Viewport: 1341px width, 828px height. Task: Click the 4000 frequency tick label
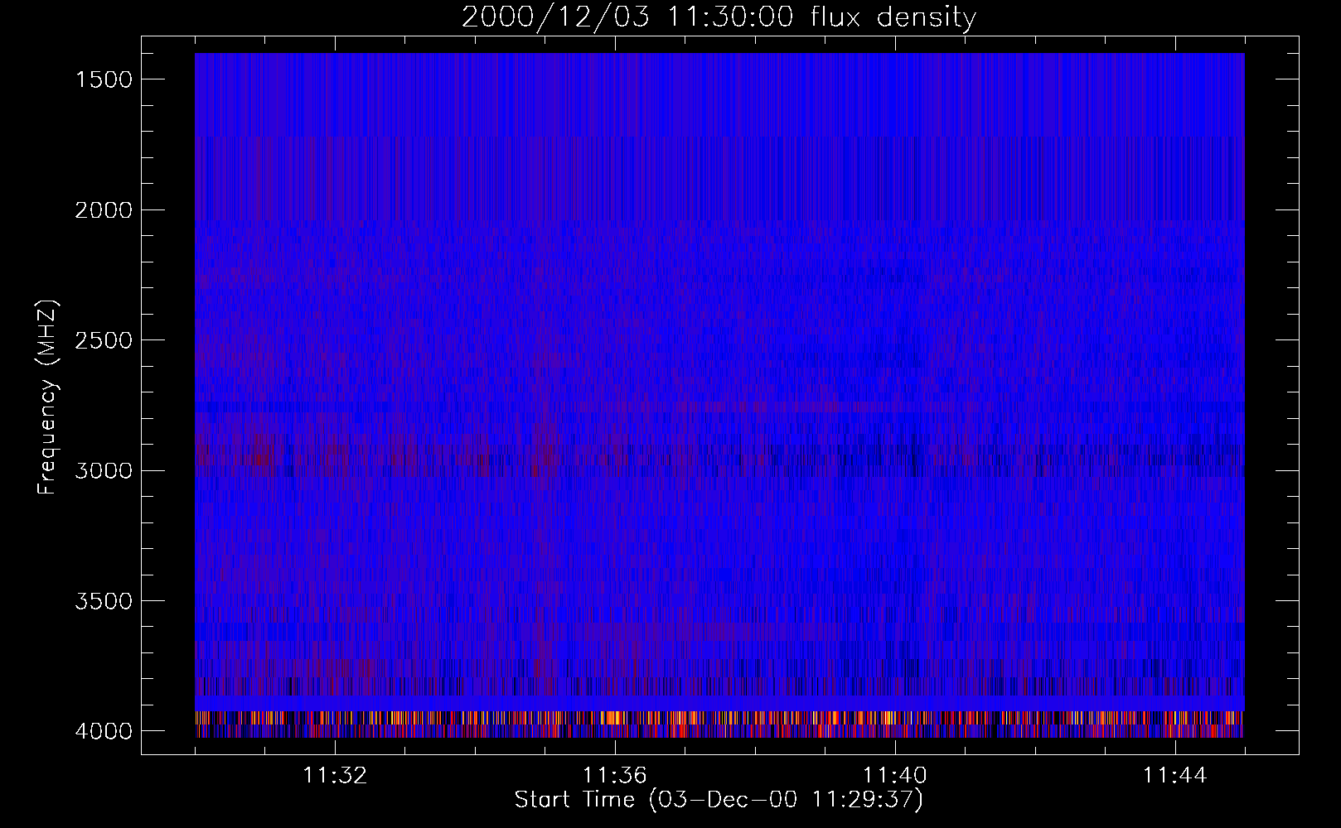tap(104, 731)
